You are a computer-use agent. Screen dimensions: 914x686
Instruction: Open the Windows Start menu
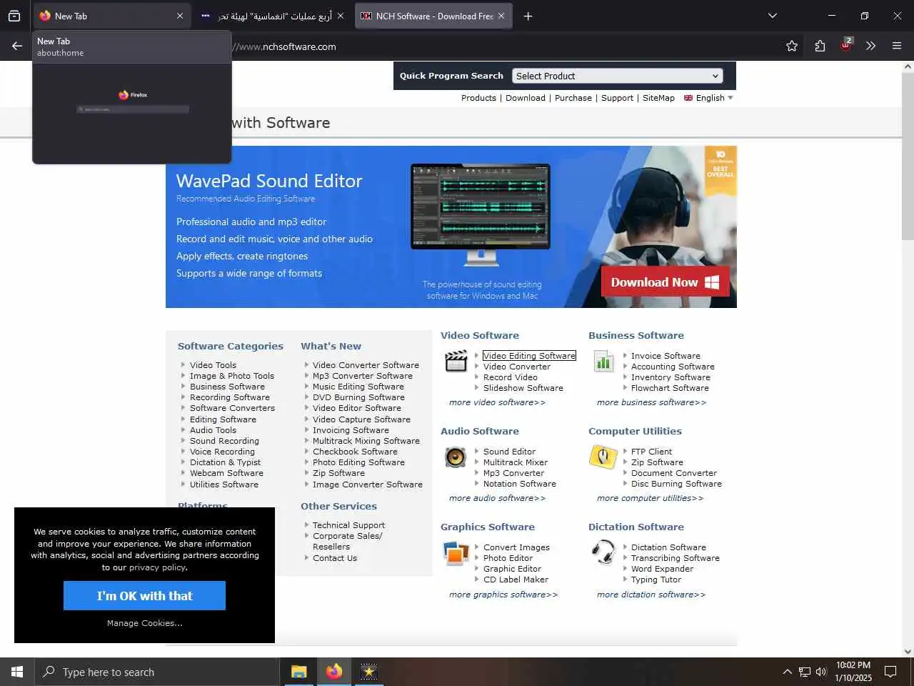click(x=17, y=672)
